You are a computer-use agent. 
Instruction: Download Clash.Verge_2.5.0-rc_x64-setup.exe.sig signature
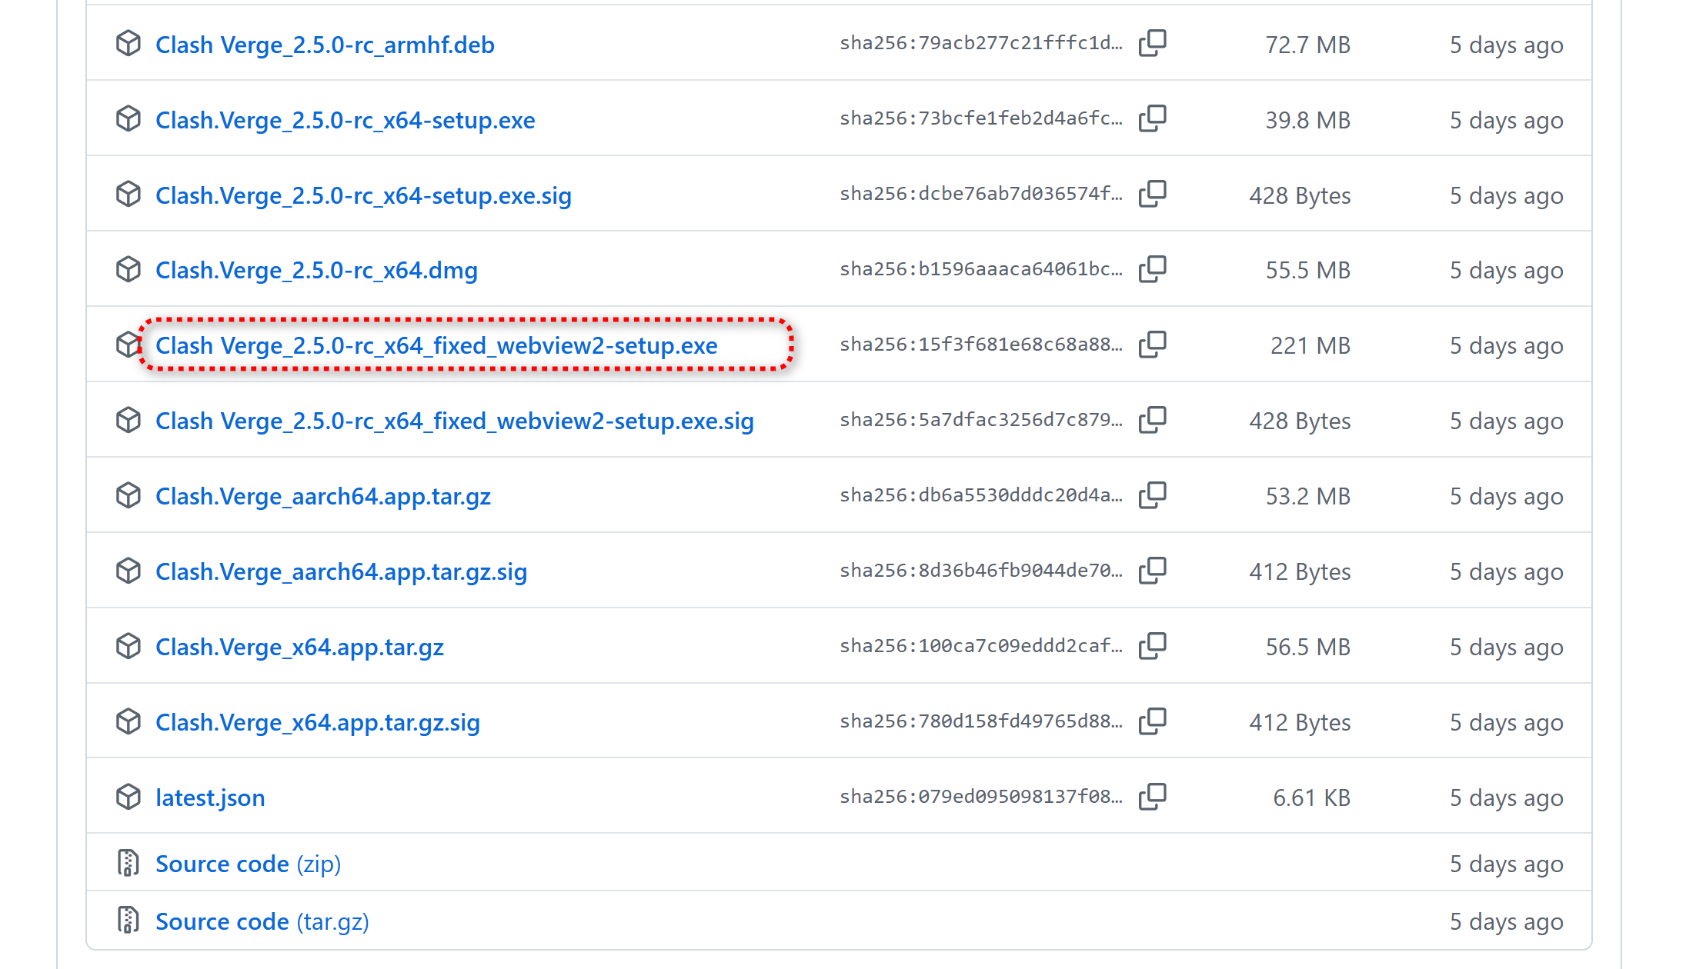[363, 195]
